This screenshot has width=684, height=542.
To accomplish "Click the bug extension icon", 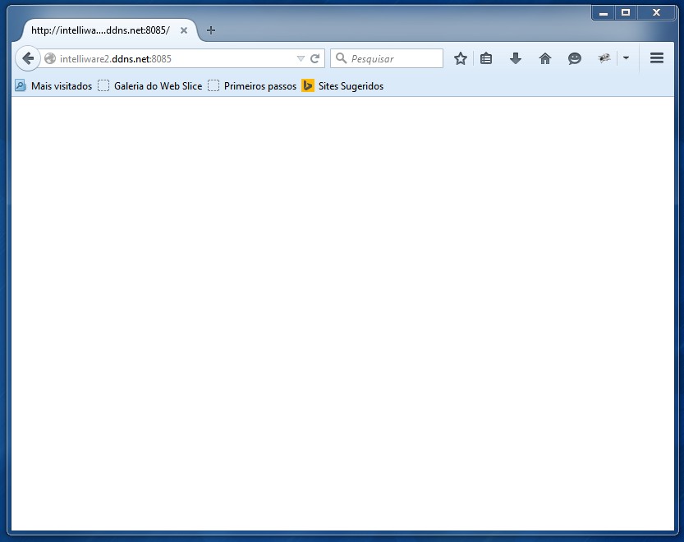I will pyautogui.click(x=604, y=58).
